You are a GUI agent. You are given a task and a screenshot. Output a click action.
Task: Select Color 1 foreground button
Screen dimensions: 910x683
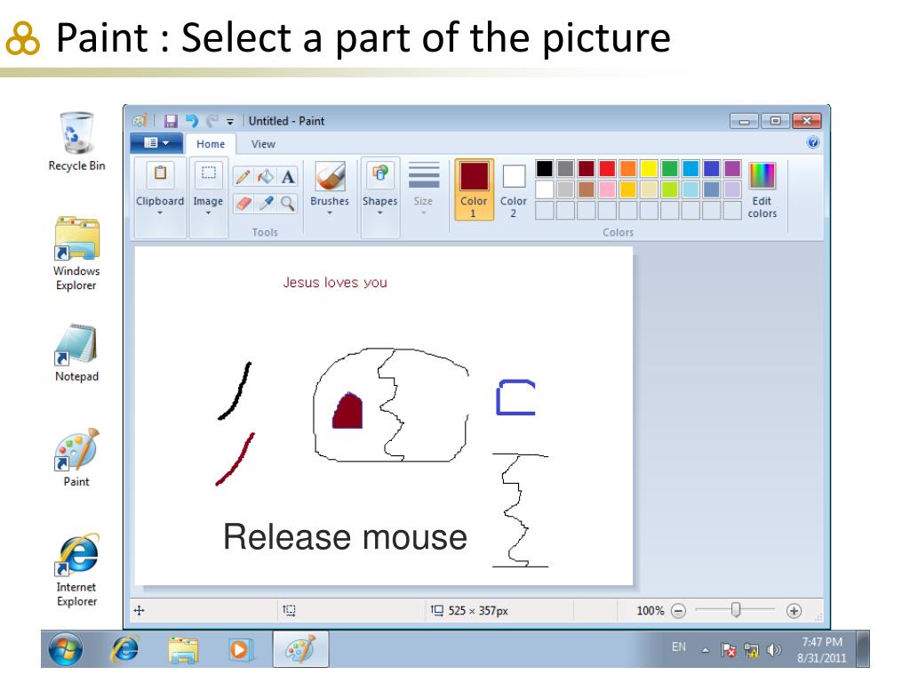(x=475, y=190)
